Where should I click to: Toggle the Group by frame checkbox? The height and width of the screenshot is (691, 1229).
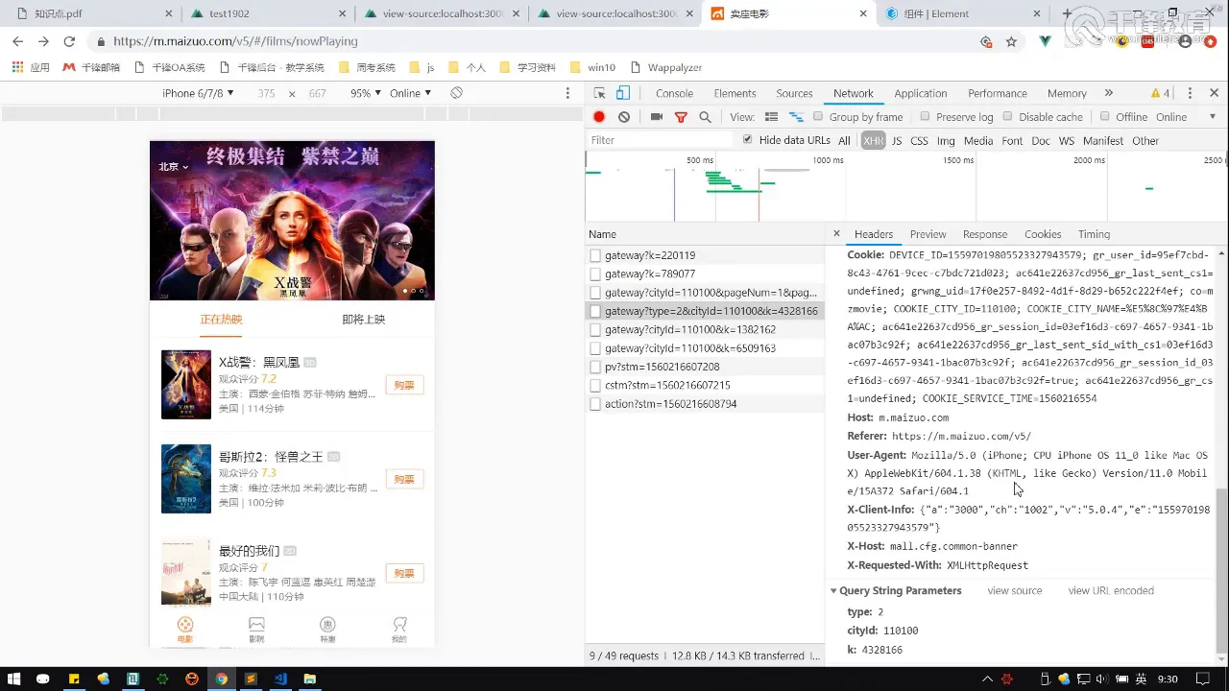click(x=818, y=116)
